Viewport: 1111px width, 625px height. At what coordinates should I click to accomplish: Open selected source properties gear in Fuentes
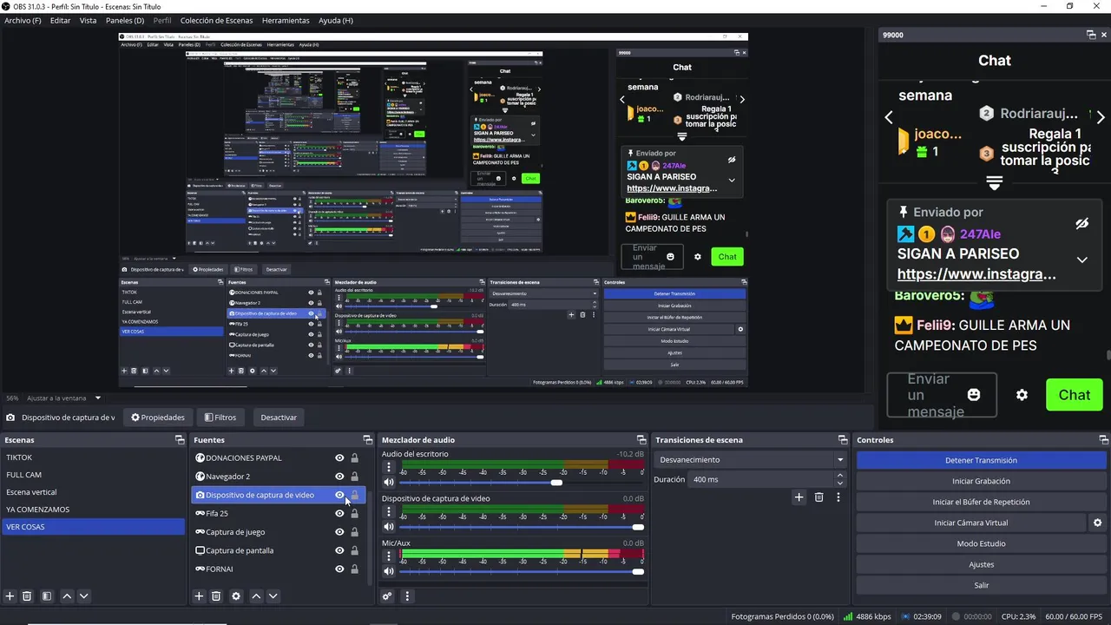click(236, 596)
